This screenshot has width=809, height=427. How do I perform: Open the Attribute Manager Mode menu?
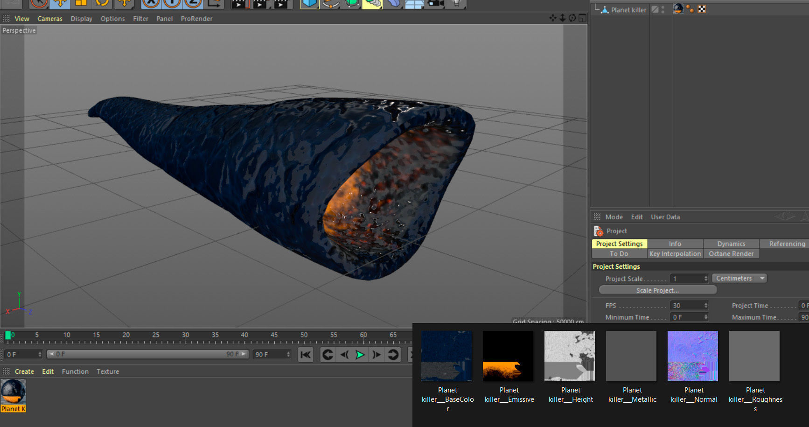coord(614,217)
